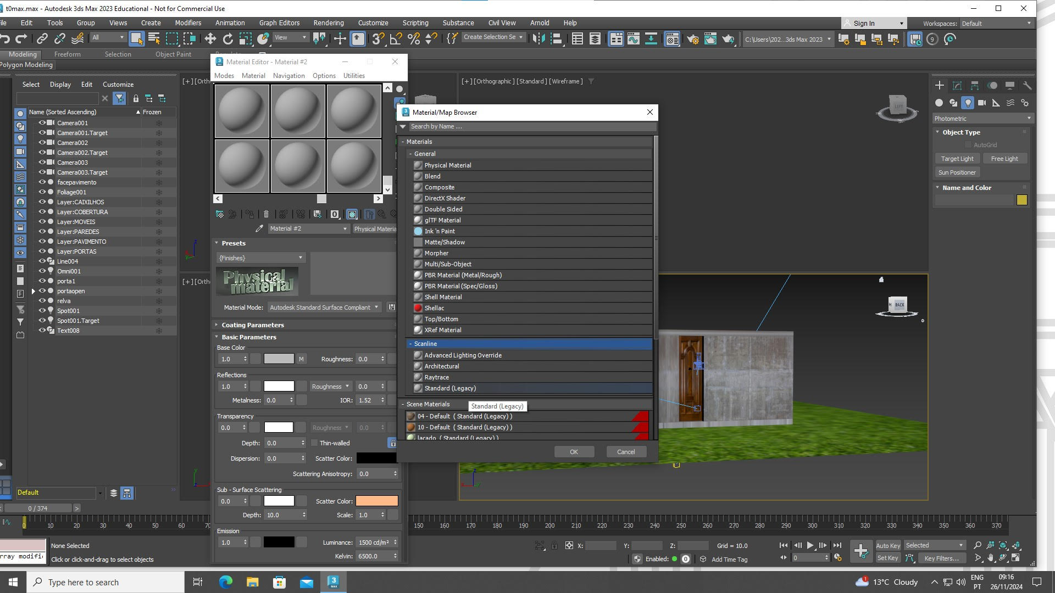This screenshot has width=1055, height=593.
Task: Click Pick Material From Object eyedropper
Action: point(259,228)
